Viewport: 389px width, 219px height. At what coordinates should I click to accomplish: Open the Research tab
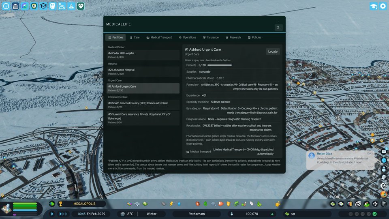[233, 37]
